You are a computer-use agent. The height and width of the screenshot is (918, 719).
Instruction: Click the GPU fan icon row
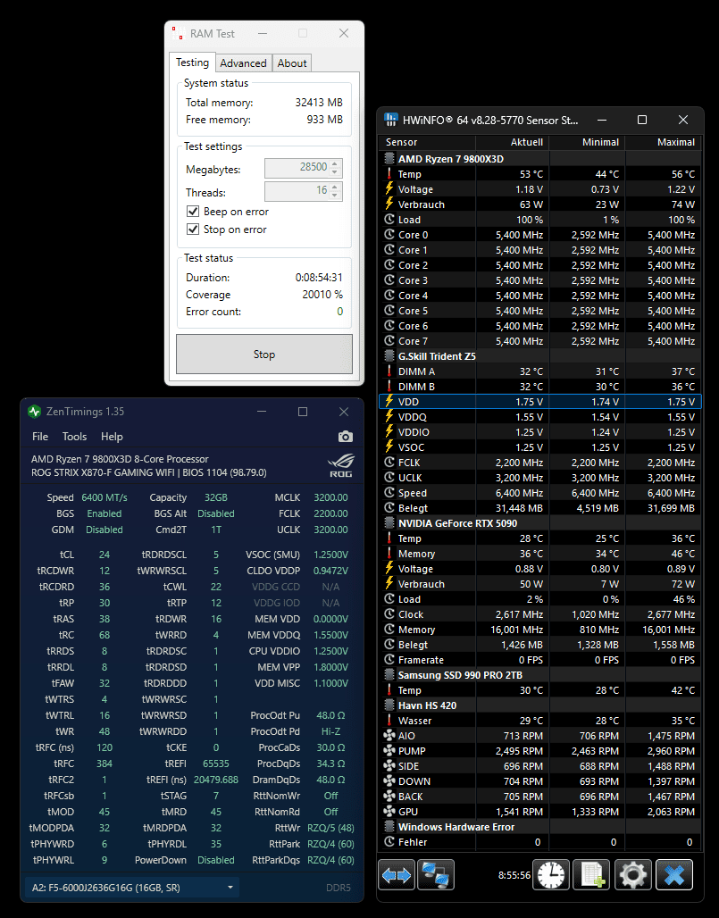(x=389, y=812)
